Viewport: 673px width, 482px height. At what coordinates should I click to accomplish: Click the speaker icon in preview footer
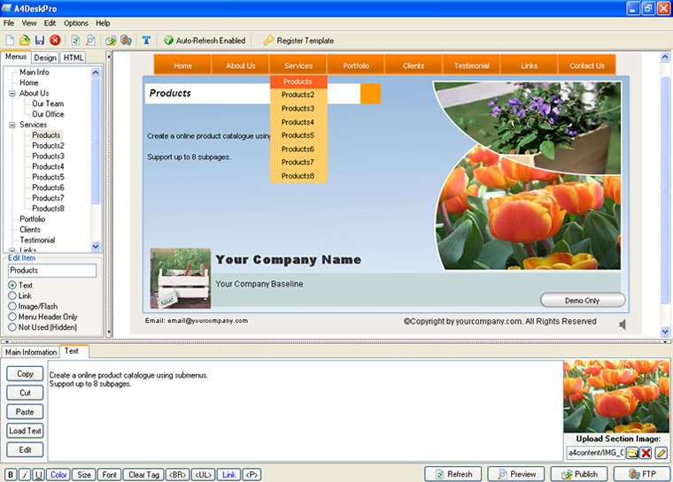coord(623,325)
